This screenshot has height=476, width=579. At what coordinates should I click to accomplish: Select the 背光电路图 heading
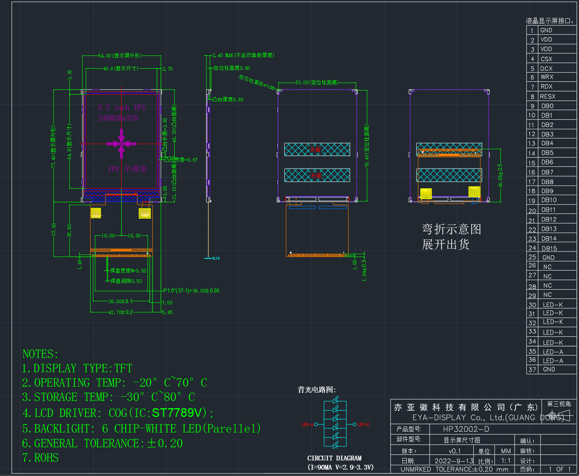click(317, 389)
